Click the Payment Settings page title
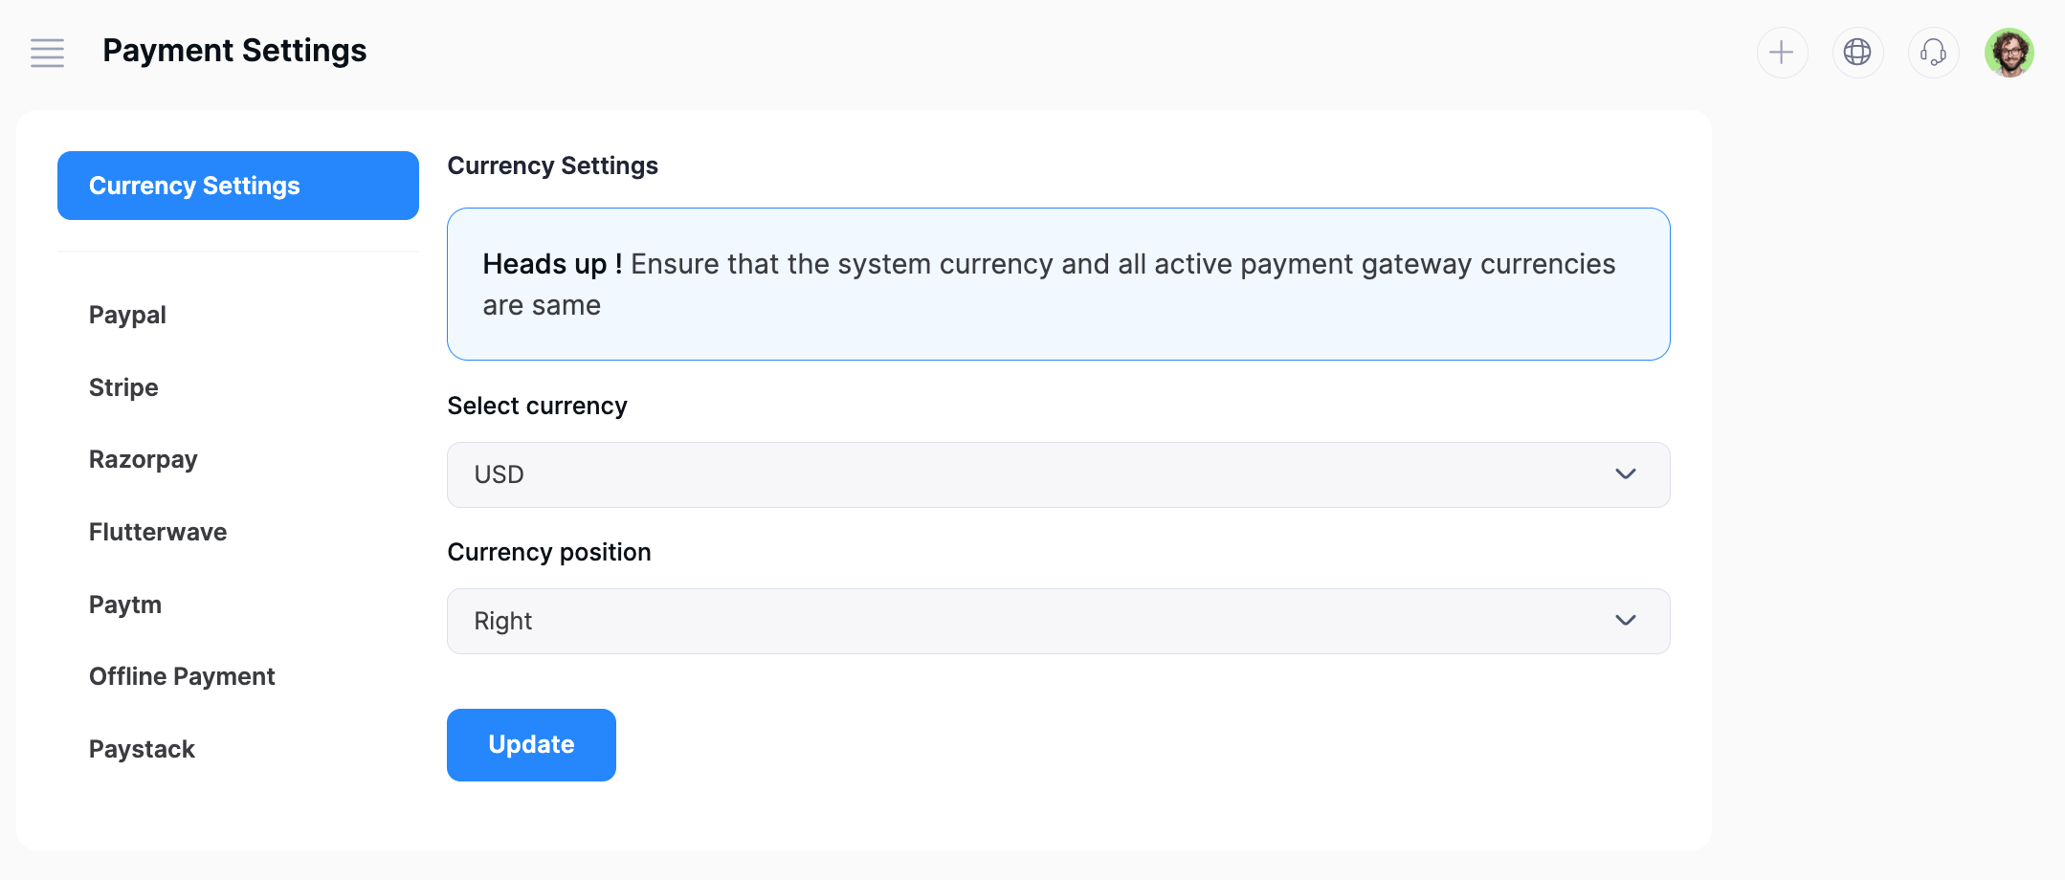The height and width of the screenshot is (880, 2065). tap(234, 51)
